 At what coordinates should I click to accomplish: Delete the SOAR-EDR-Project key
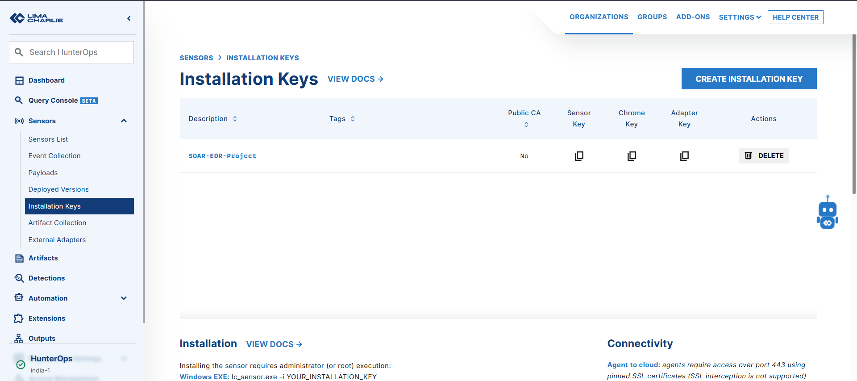pos(763,156)
